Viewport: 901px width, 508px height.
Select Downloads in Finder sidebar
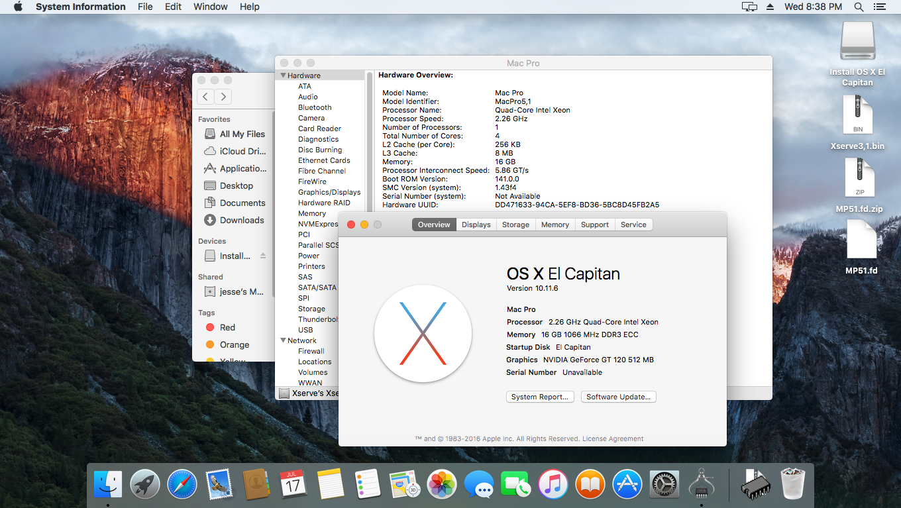coord(235,220)
